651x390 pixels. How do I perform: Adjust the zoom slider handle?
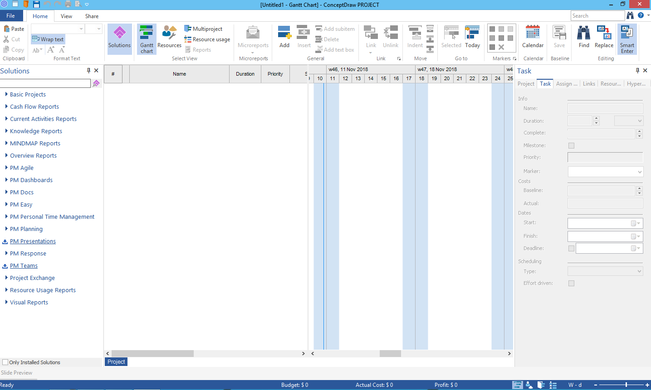(626, 385)
